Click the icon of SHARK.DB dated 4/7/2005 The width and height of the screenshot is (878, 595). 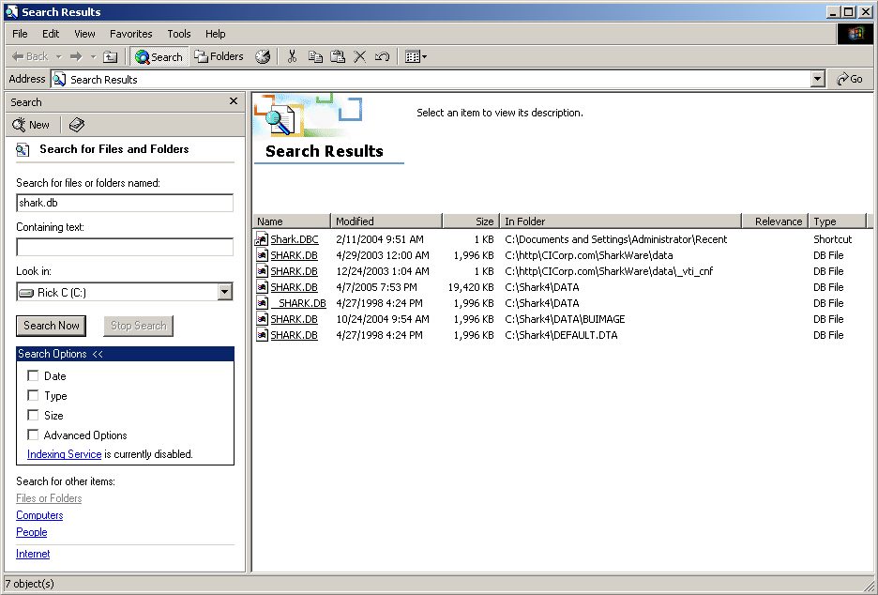tap(262, 287)
